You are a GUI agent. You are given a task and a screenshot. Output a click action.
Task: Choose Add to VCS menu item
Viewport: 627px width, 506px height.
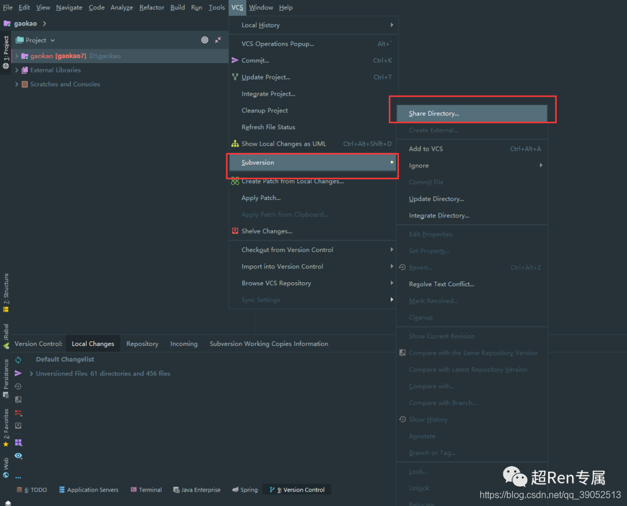472,148
